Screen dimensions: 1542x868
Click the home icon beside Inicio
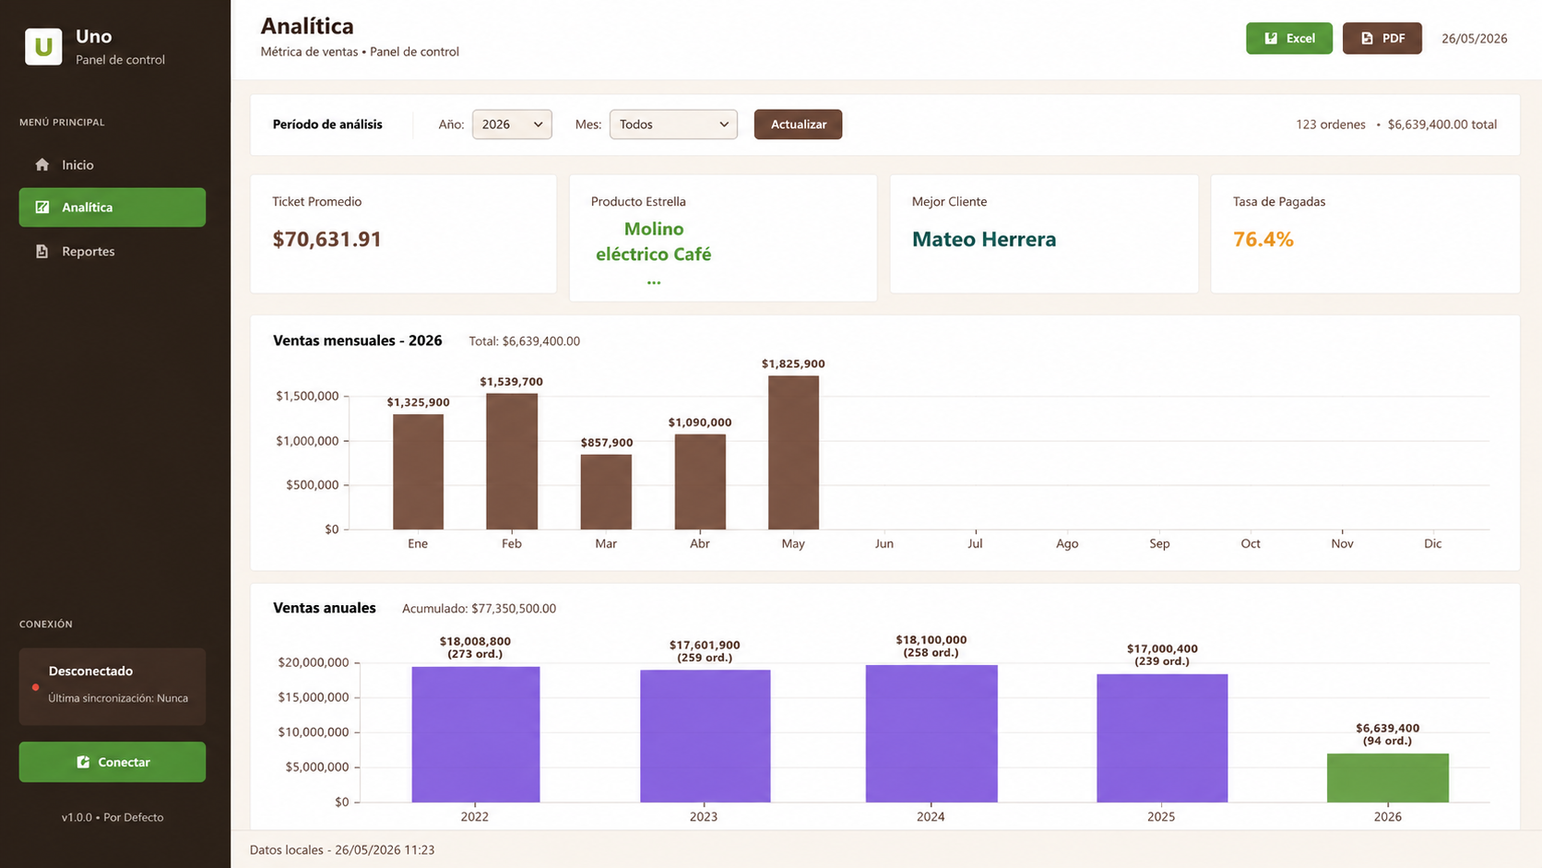42,164
